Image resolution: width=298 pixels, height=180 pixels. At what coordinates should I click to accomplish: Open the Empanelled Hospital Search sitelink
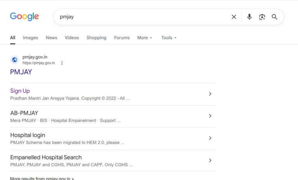(46, 157)
